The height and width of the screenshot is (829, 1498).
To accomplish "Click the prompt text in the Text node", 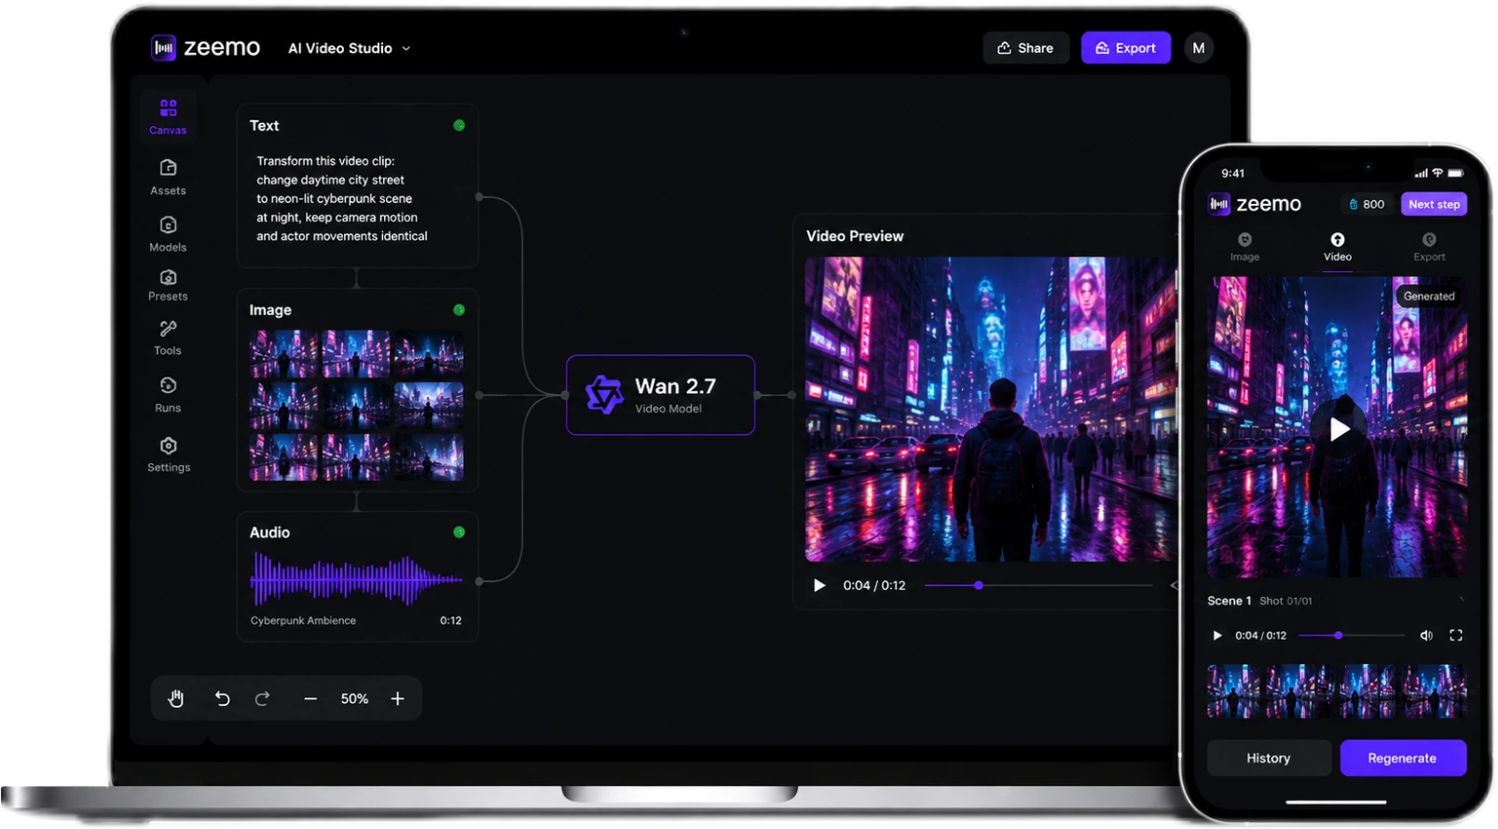I will tap(342, 198).
